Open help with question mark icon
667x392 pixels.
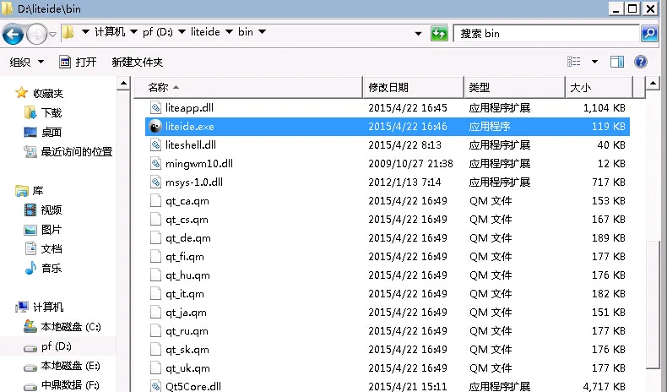click(640, 62)
